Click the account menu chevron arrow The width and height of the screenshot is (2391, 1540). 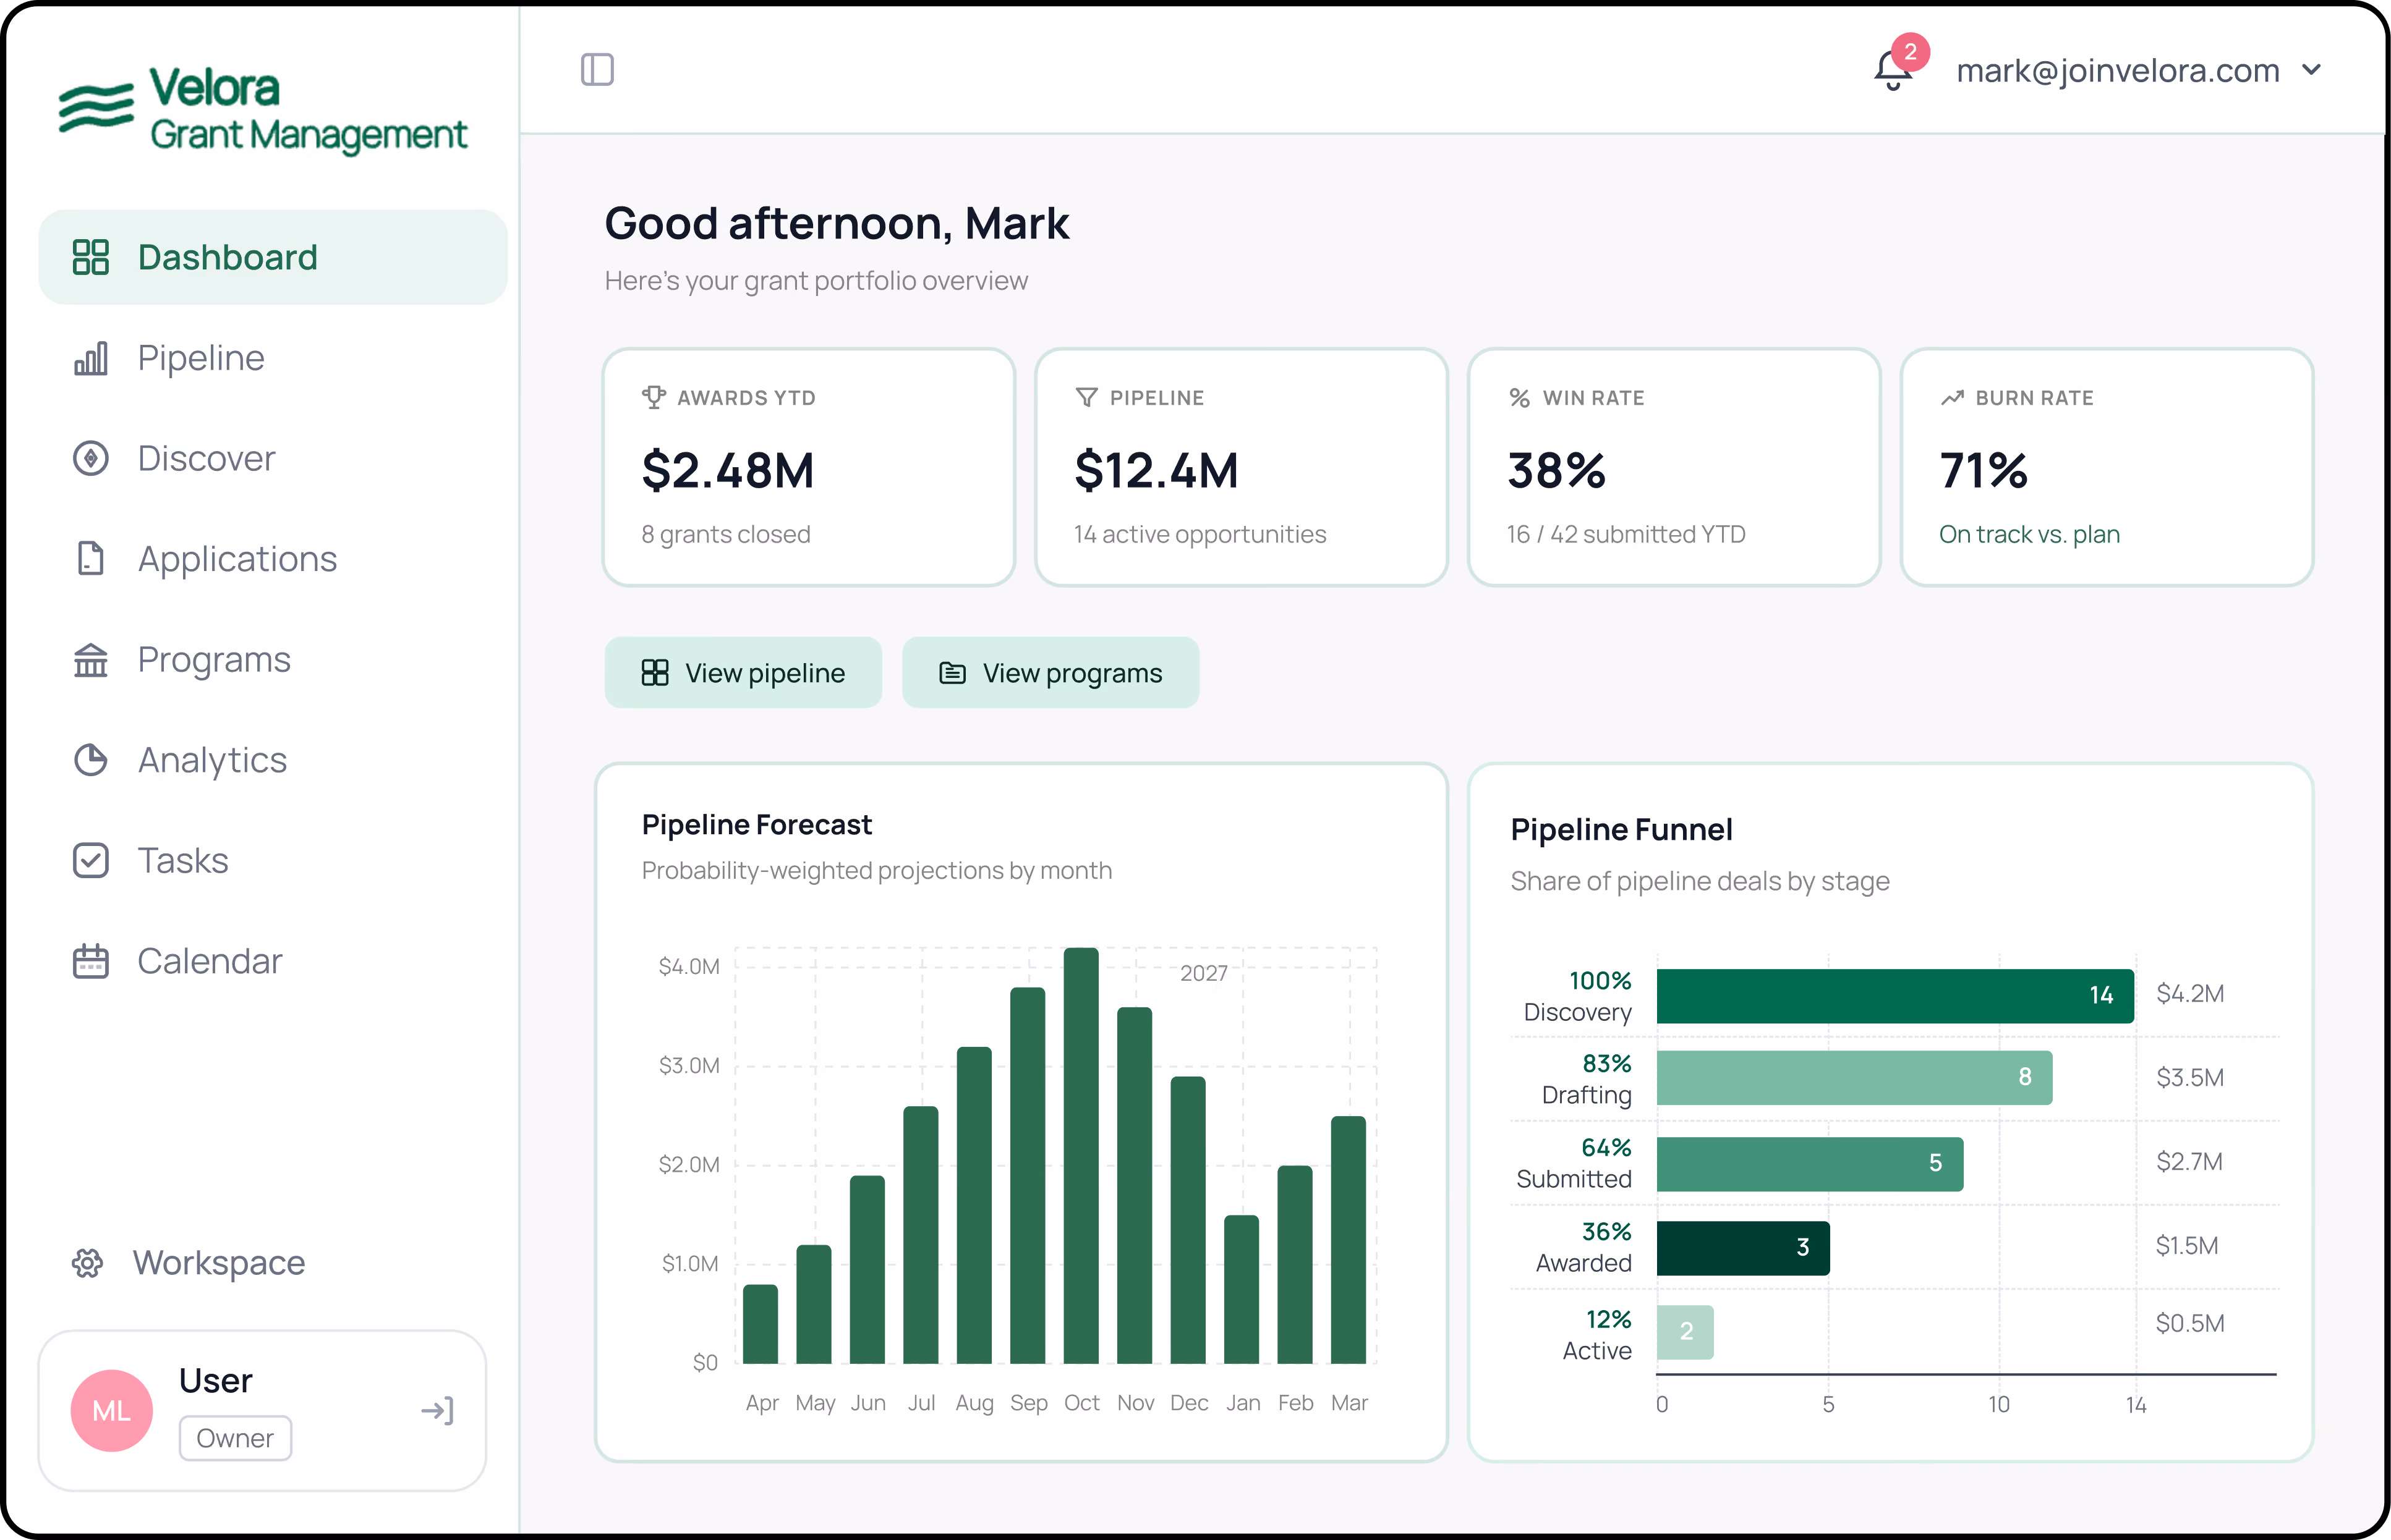[2310, 70]
